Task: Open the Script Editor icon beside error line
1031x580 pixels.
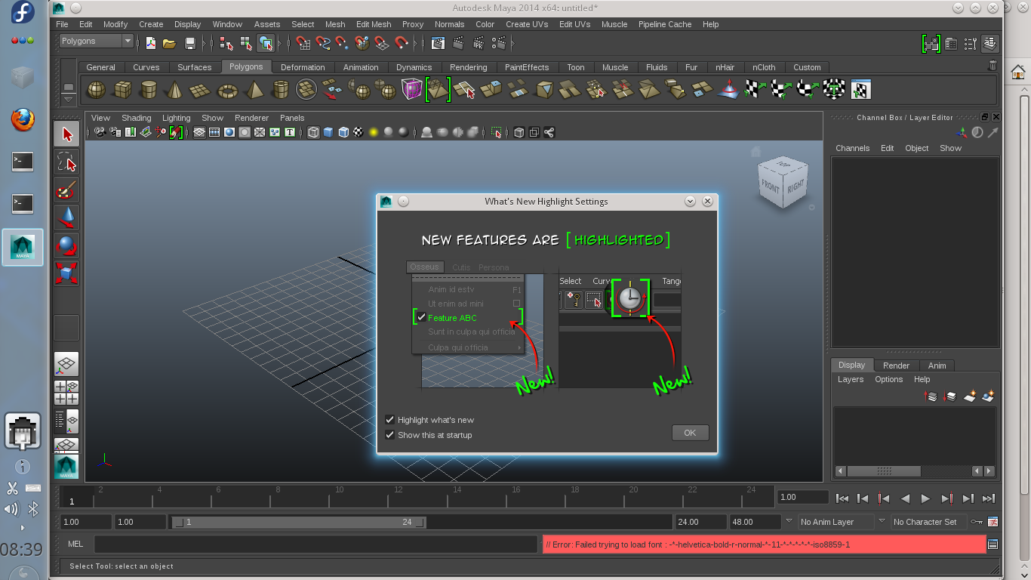Action: (993, 544)
